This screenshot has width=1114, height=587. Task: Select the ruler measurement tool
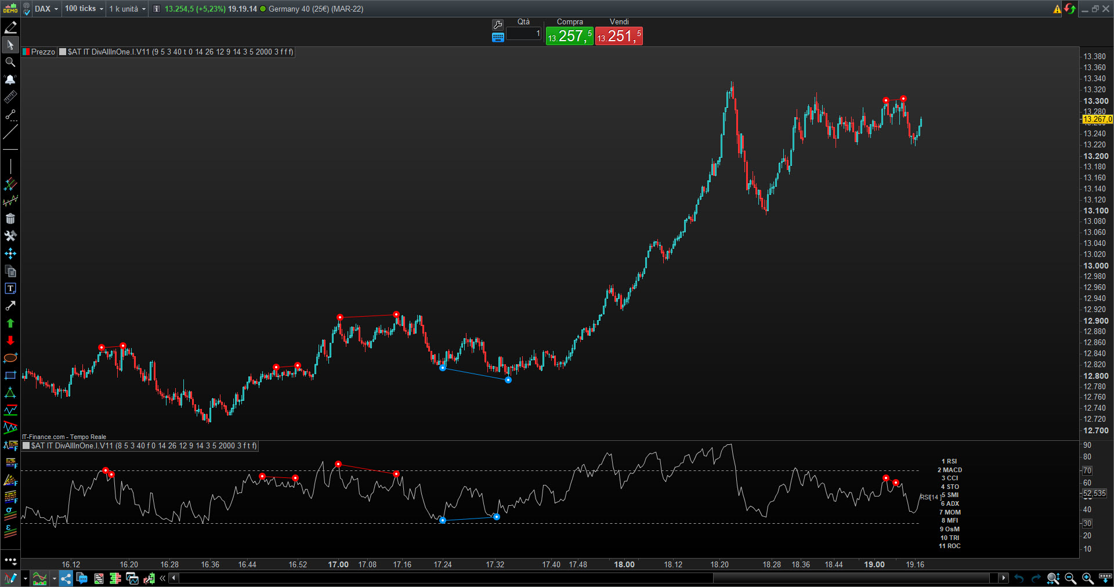click(x=10, y=97)
